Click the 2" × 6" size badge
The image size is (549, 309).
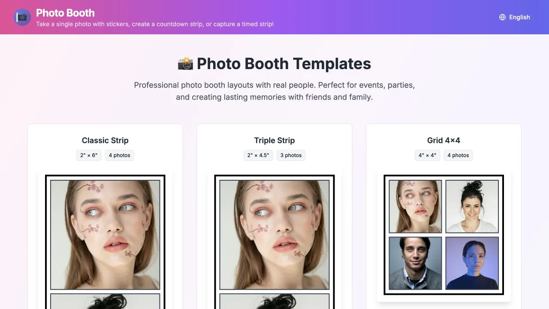[89, 155]
